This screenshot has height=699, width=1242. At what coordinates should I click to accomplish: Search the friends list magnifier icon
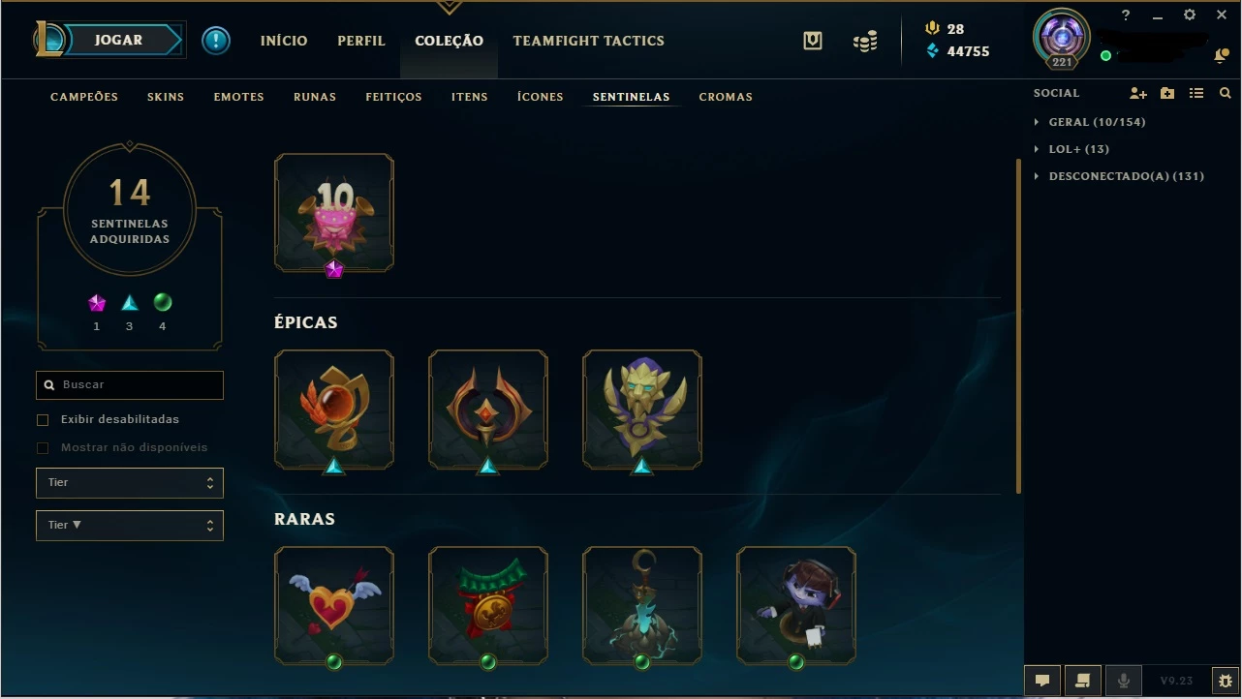[x=1226, y=93]
